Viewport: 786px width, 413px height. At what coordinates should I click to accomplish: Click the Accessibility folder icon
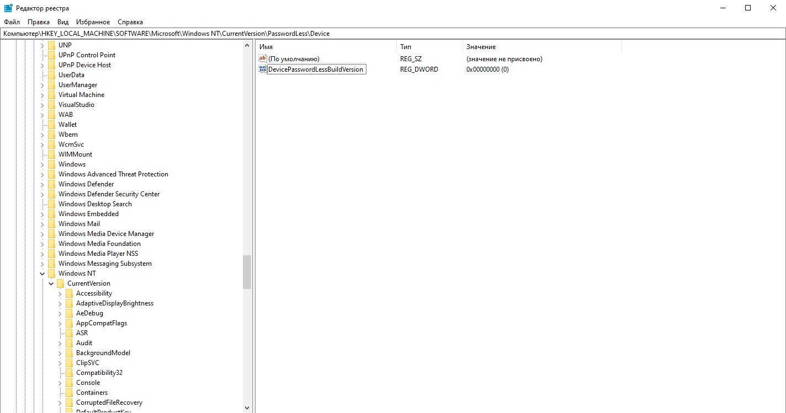(x=70, y=293)
